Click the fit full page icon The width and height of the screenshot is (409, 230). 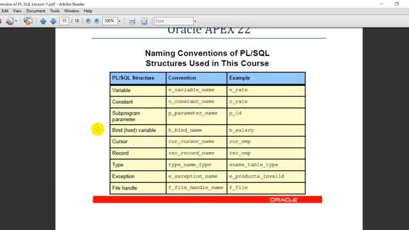(x=144, y=21)
